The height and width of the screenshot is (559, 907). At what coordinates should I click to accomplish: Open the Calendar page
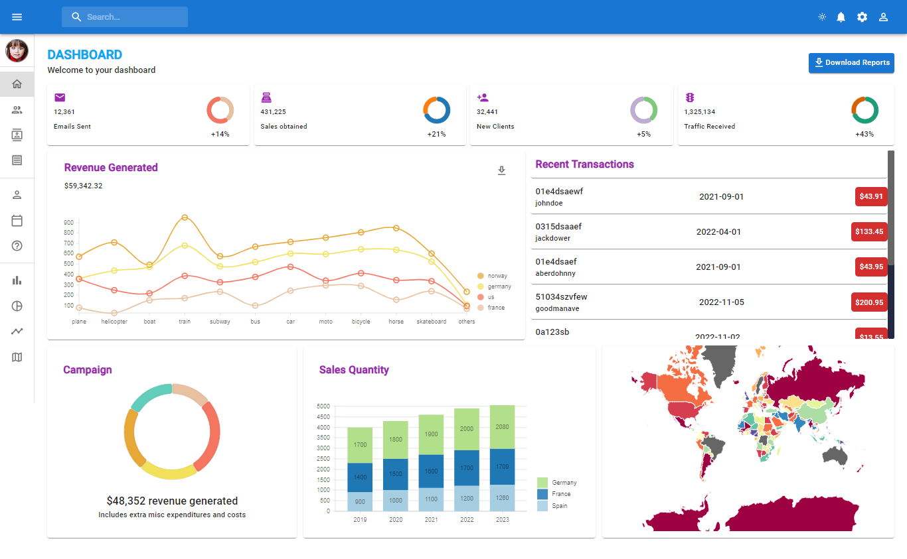(x=17, y=220)
